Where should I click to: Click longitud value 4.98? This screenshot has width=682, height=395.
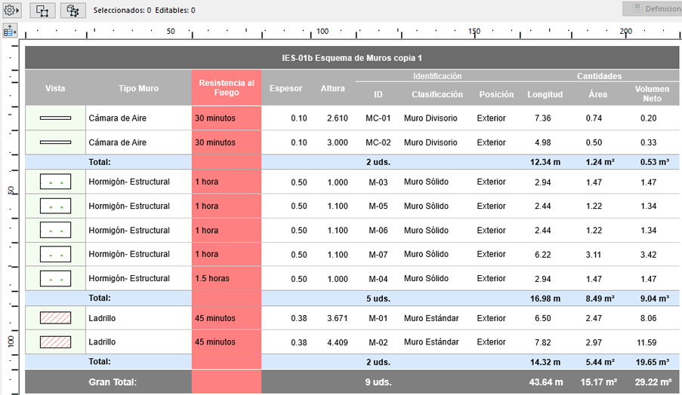(543, 142)
